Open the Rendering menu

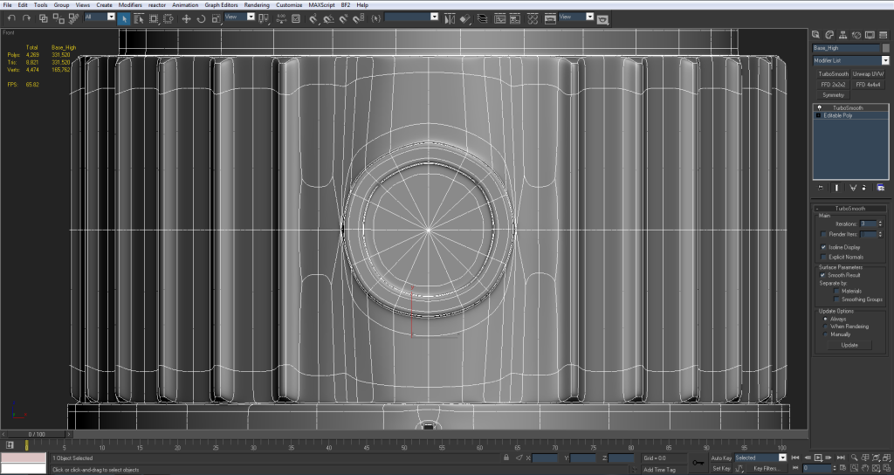pos(257,5)
